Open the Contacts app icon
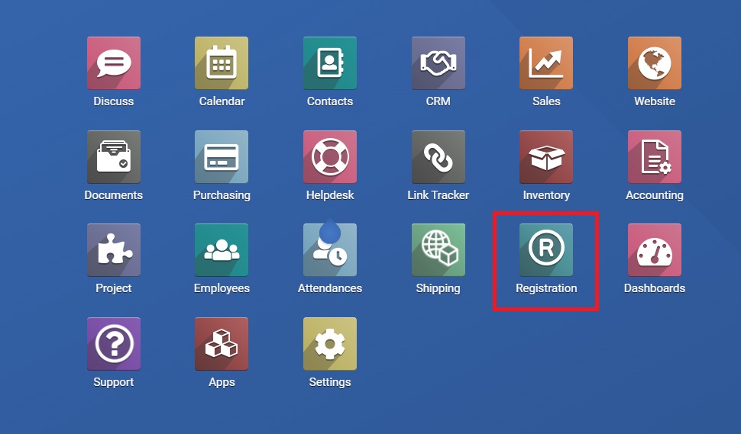741x434 pixels. (x=330, y=63)
